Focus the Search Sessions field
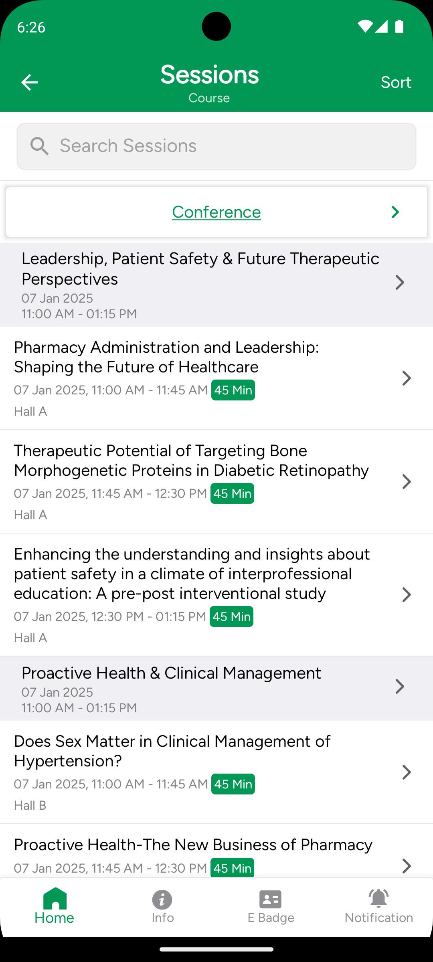Screen dimensions: 433x962 (x=216, y=146)
